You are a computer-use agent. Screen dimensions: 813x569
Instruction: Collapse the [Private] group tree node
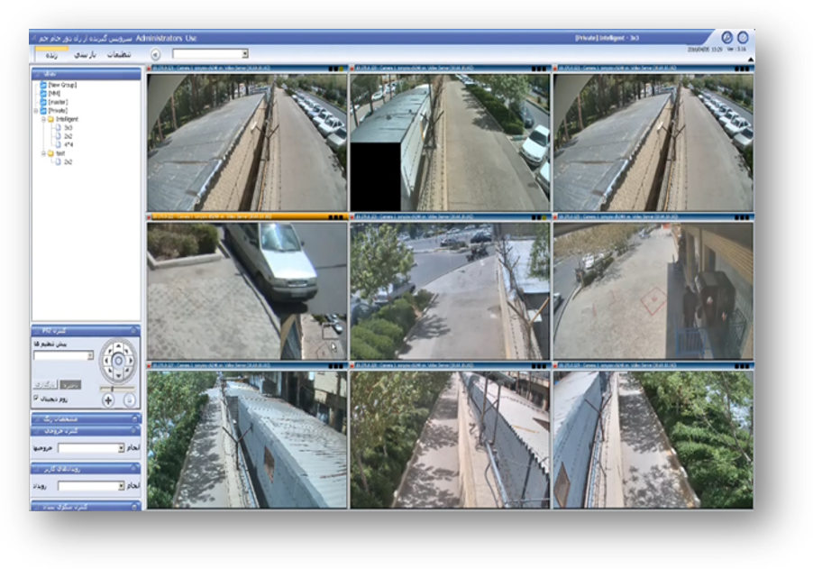pyautogui.click(x=36, y=111)
